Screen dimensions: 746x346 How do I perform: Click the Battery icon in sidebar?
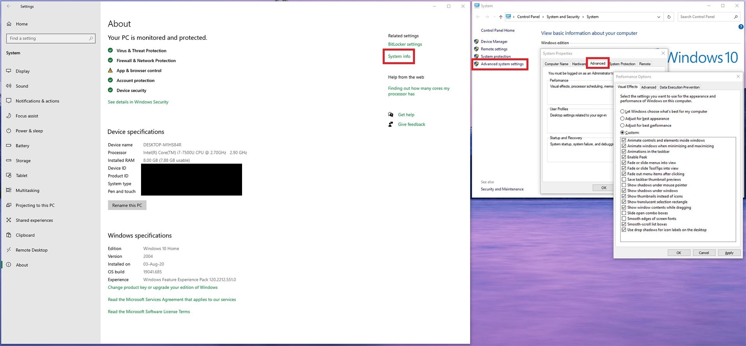9,146
